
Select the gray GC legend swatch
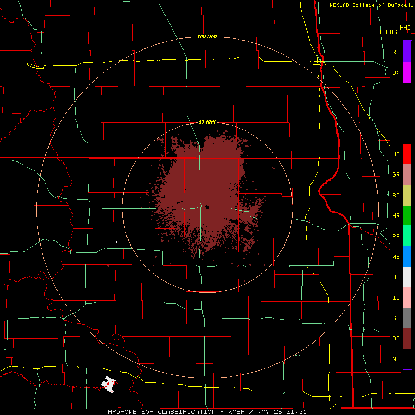coord(407,318)
